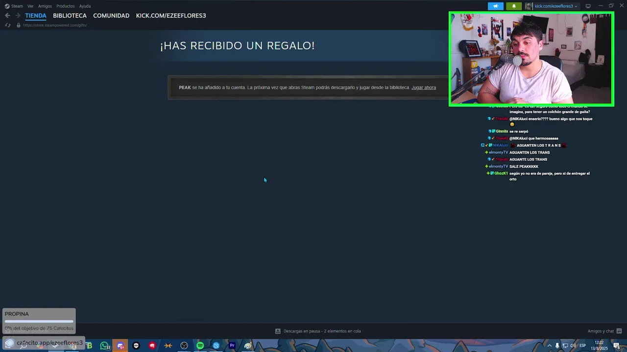Open OBS Studio from the taskbar
Screen dimensions: 627x352
184,346
